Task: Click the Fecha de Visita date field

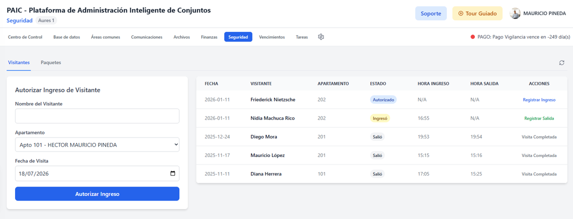Action: coord(97,173)
